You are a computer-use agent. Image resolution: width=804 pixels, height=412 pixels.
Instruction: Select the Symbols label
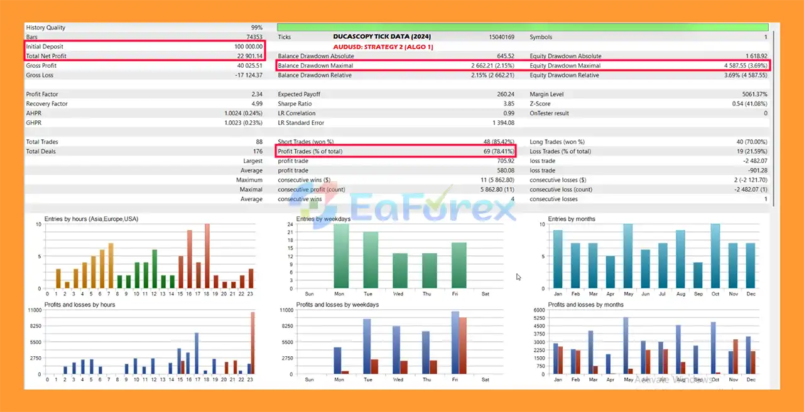click(541, 37)
